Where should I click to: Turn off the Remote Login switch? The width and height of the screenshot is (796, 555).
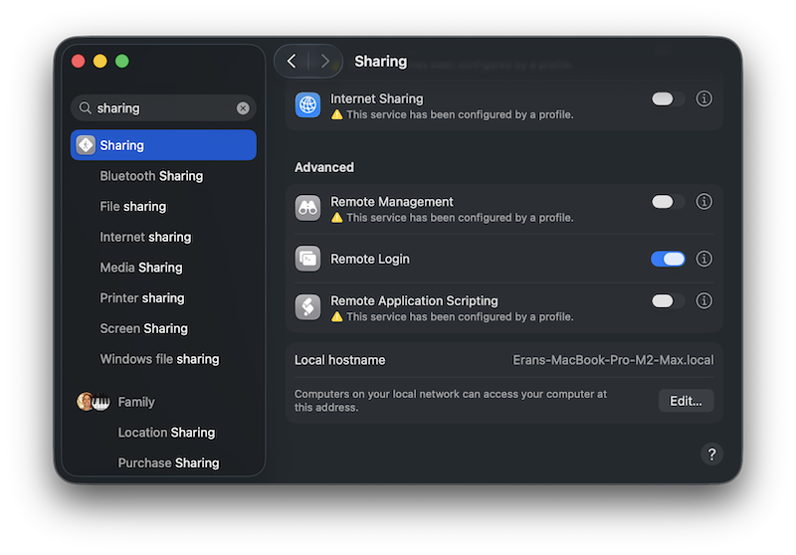pos(668,259)
